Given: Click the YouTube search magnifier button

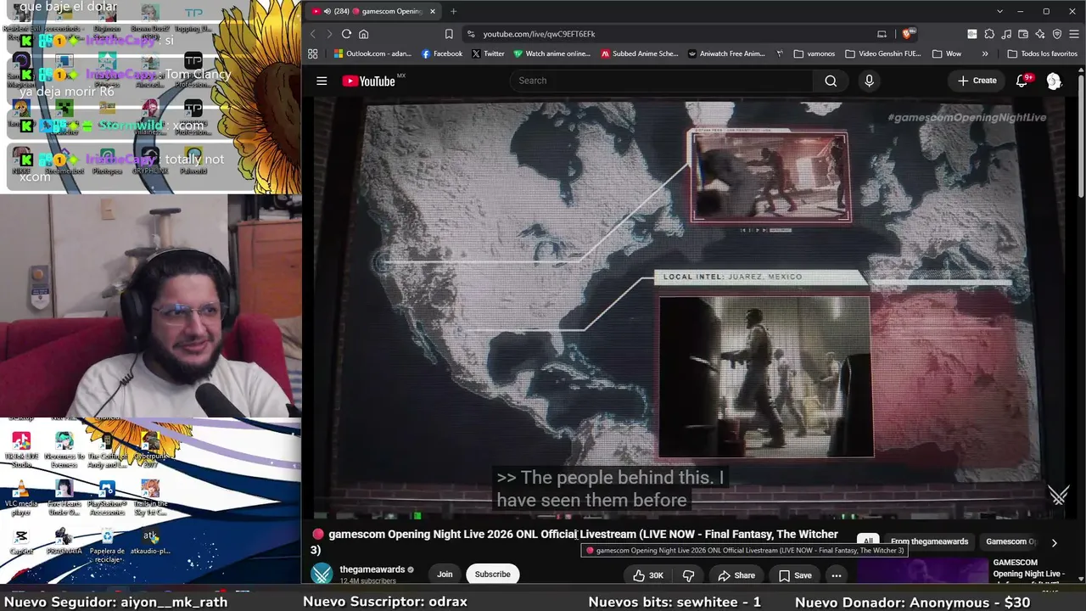Looking at the screenshot, I should click(x=831, y=81).
